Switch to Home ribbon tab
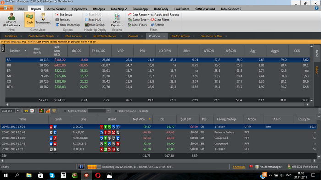 coord(20,9)
